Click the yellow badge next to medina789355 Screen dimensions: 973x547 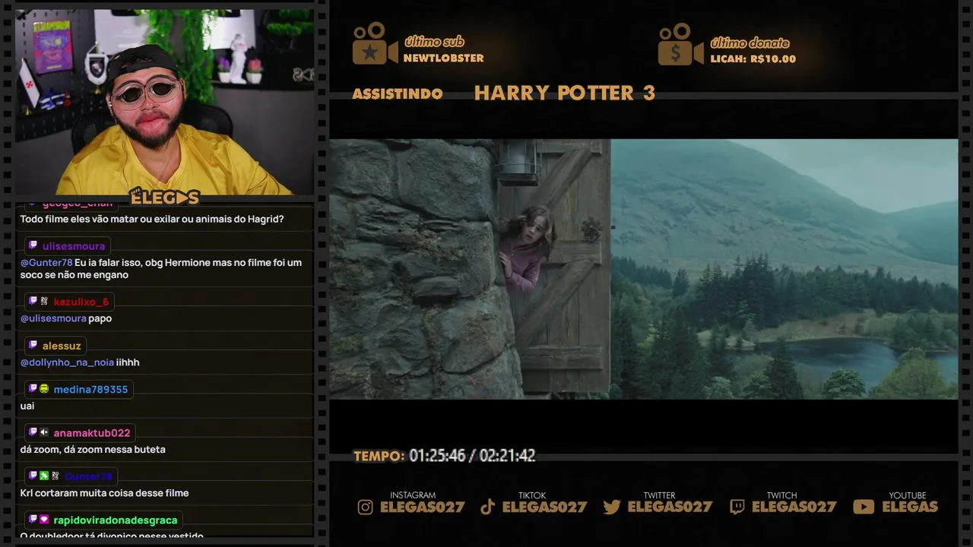coord(44,389)
